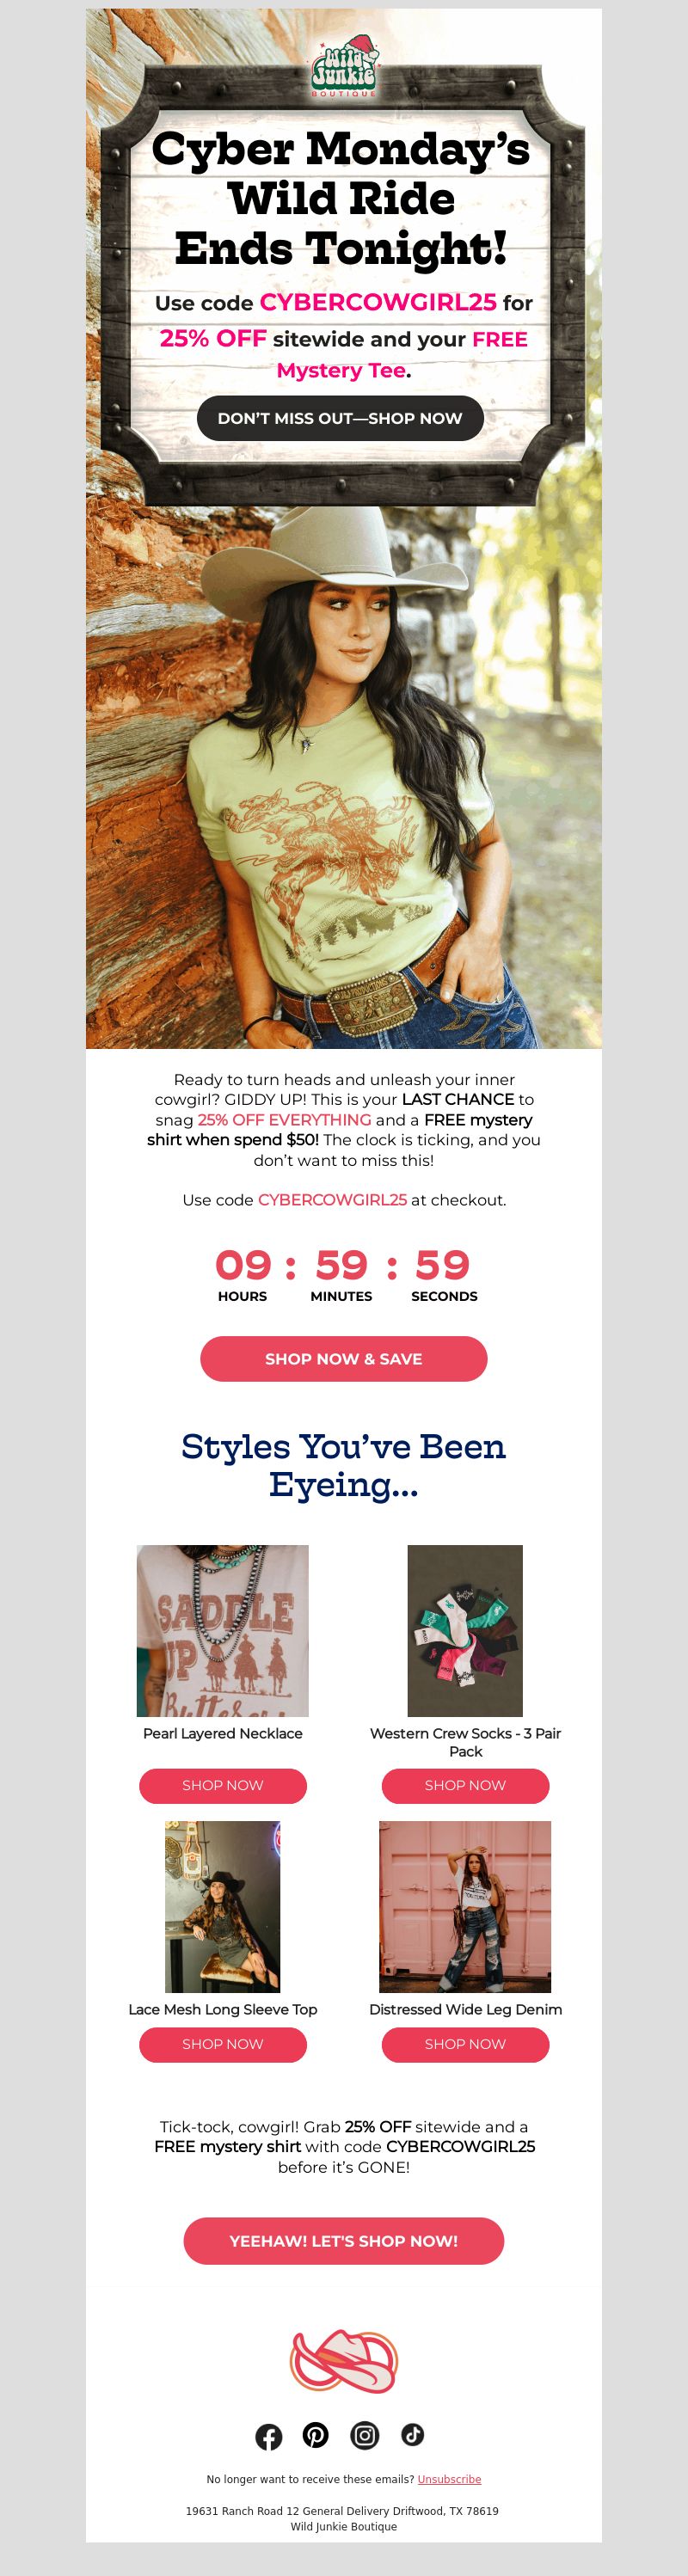The width and height of the screenshot is (688, 2576).
Task: Open the TikTok social icon
Action: pyautogui.click(x=413, y=2434)
